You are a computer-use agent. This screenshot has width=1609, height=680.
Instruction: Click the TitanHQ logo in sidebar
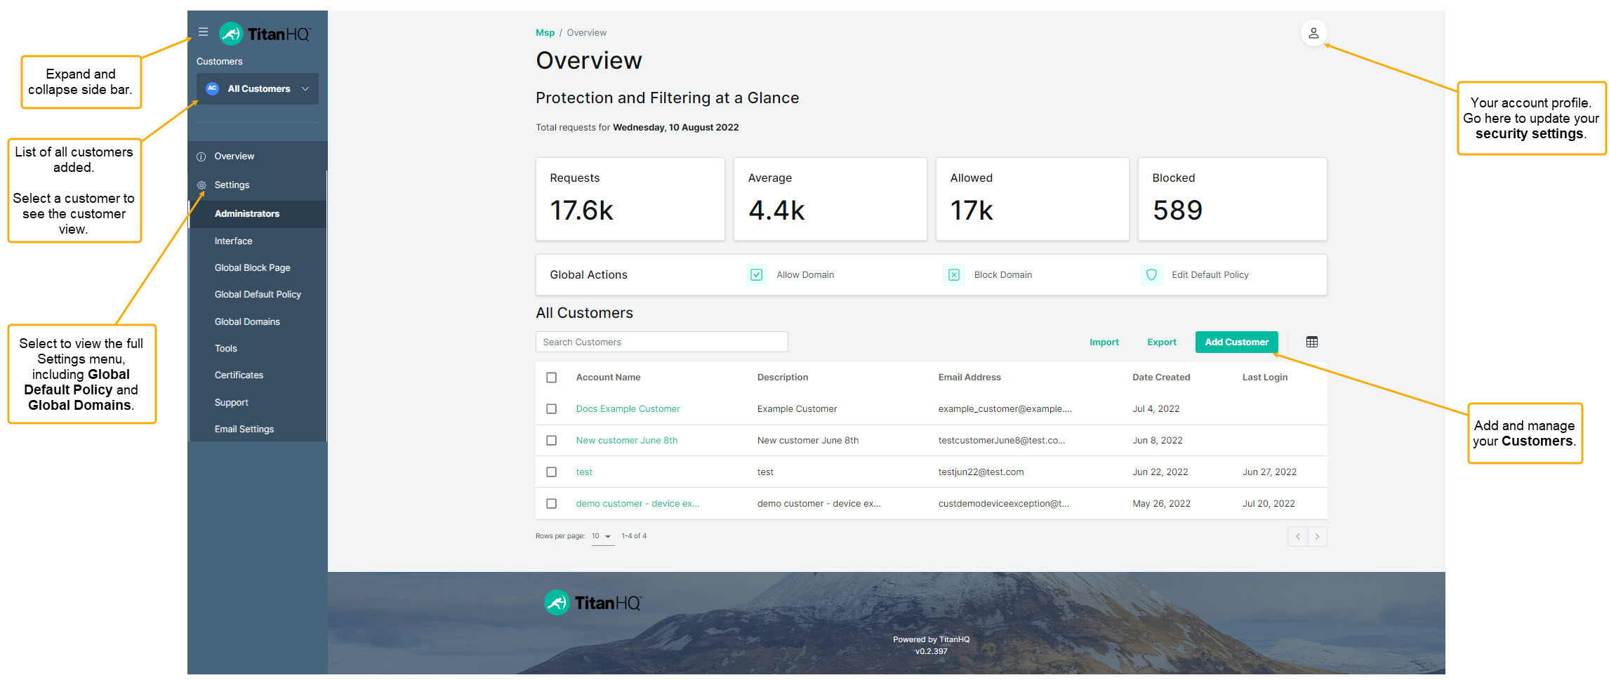[x=265, y=34]
